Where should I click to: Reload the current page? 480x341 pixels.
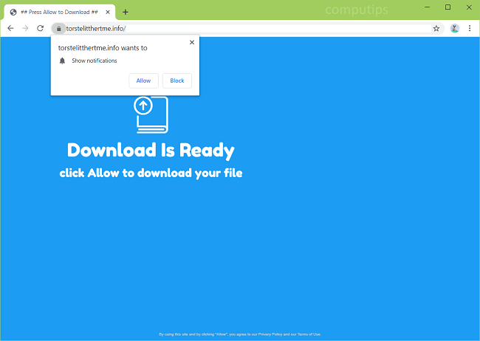pyautogui.click(x=40, y=28)
